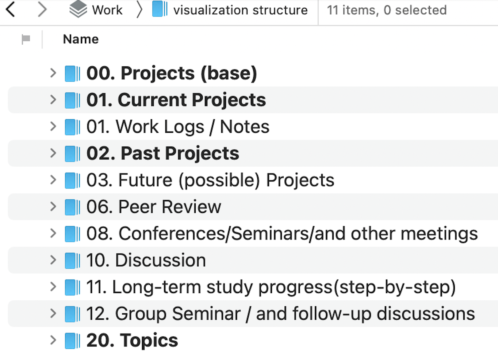498x353 pixels.
Task: Click the flag column header icon
Action: click(x=26, y=39)
